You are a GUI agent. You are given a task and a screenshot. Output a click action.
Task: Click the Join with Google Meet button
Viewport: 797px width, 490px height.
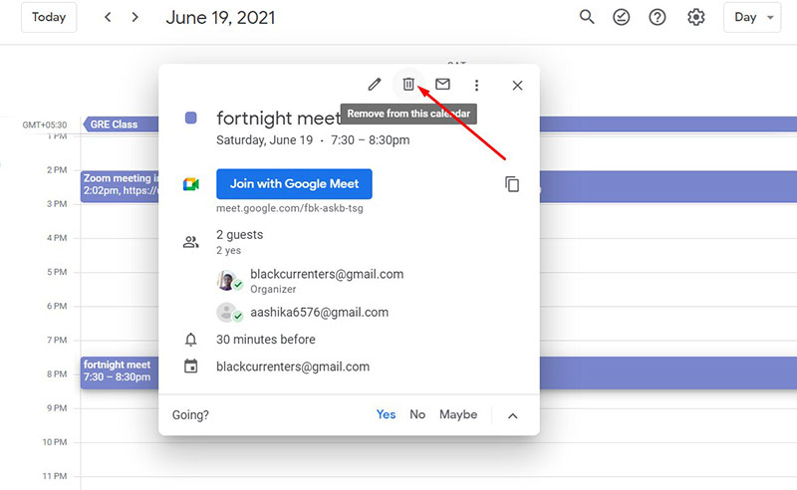[x=294, y=184]
